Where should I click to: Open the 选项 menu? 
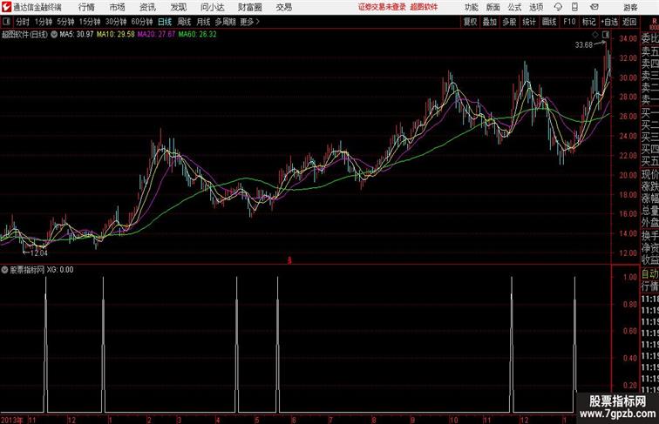pyautogui.click(x=536, y=8)
